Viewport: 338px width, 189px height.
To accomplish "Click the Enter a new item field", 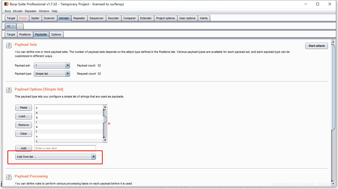I will click(65, 148).
